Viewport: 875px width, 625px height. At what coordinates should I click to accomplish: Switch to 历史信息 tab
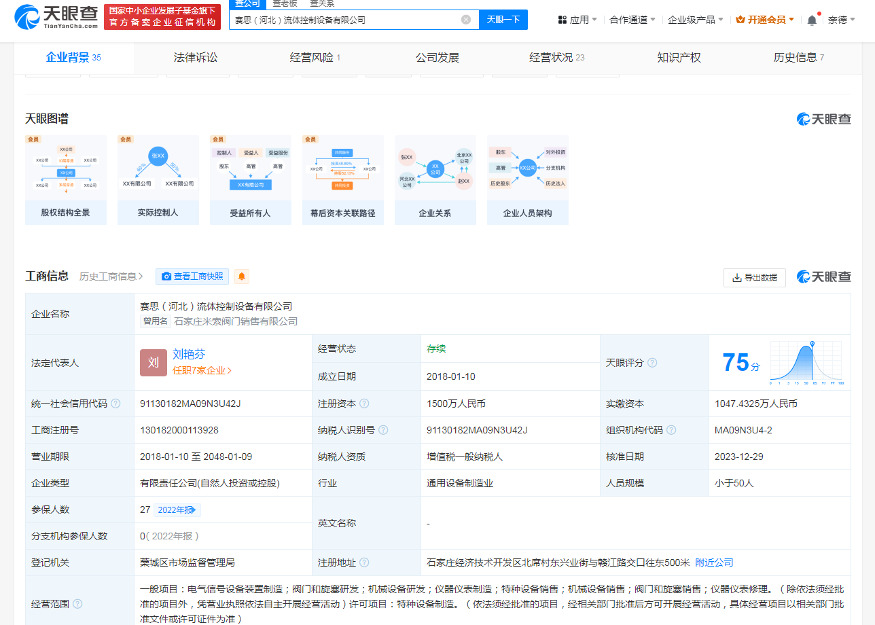pyautogui.click(x=799, y=58)
